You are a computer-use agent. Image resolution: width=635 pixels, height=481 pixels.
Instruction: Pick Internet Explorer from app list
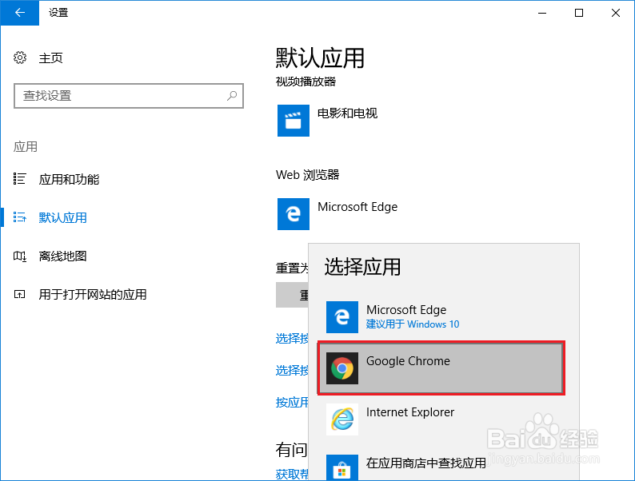410,412
